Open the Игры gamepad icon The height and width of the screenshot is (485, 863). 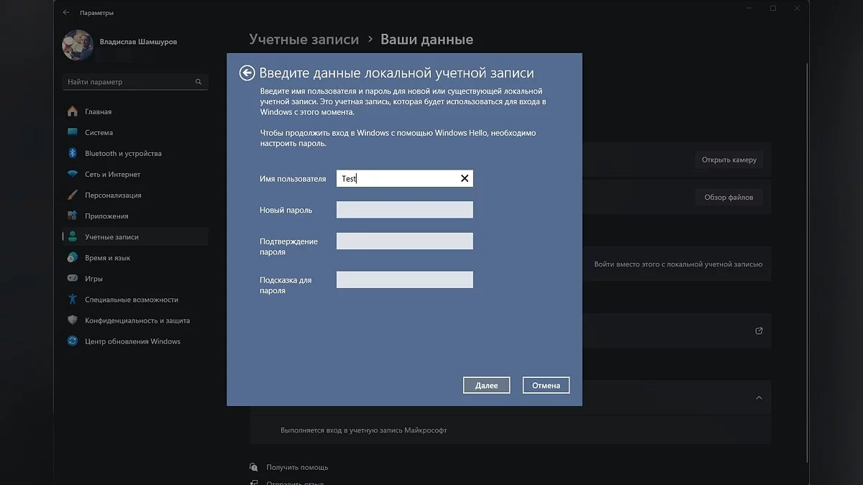(x=72, y=278)
